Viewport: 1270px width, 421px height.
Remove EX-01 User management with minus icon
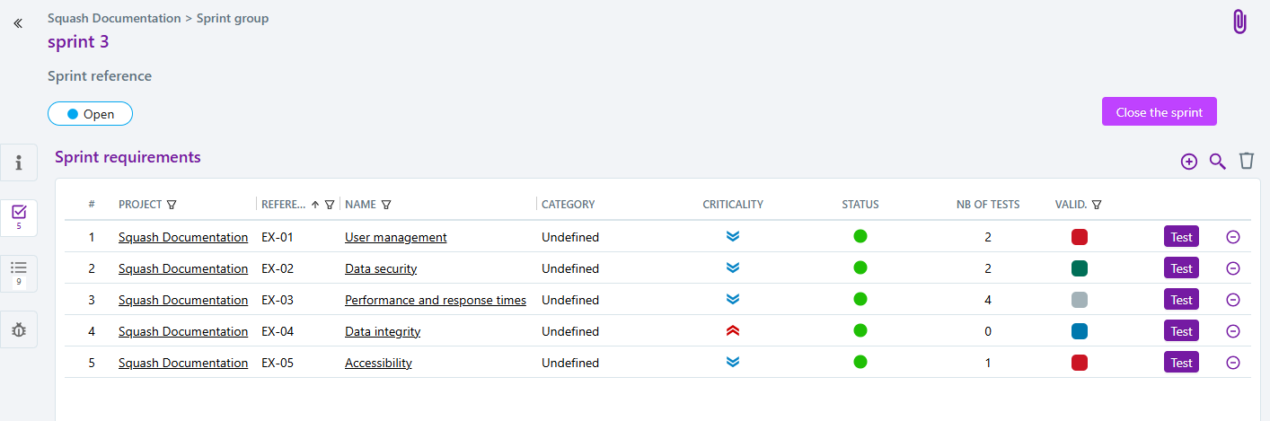[1233, 237]
